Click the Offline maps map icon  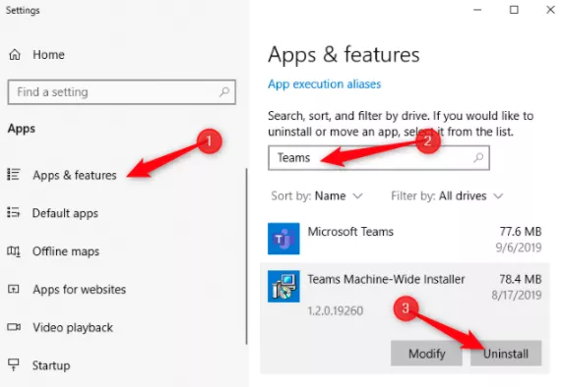[14, 251]
